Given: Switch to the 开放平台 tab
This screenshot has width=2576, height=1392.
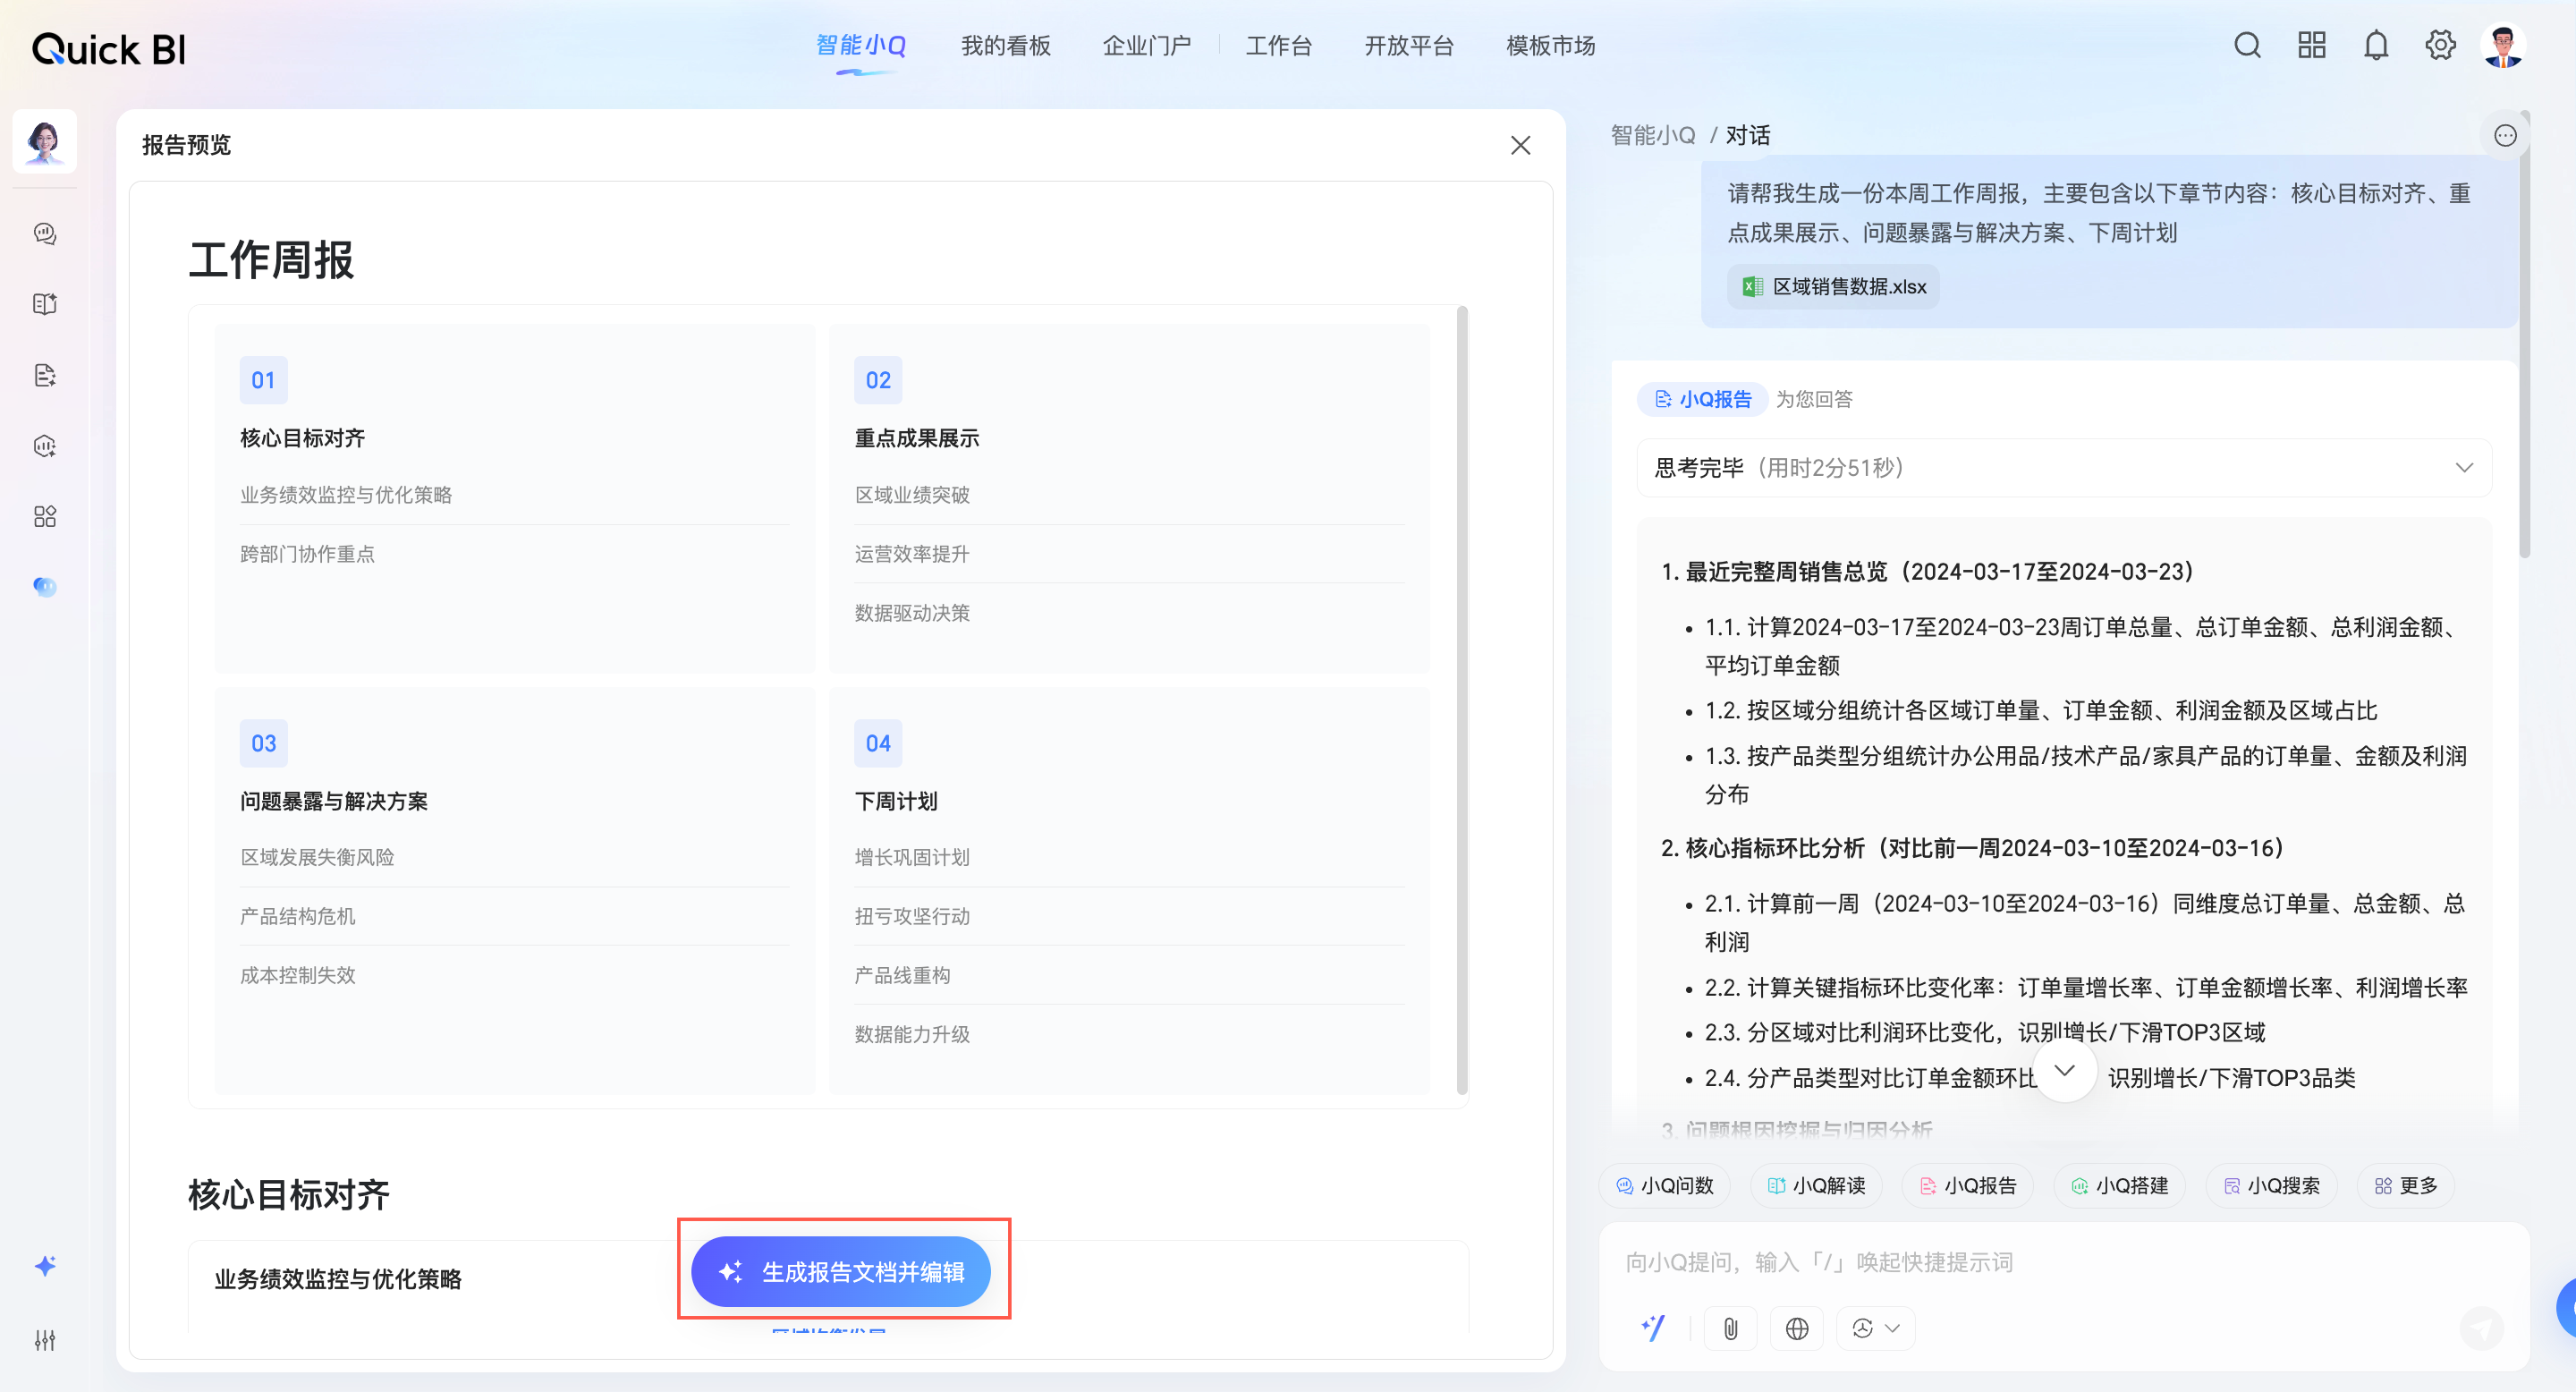Looking at the screenshot, I should [1409, 46].
